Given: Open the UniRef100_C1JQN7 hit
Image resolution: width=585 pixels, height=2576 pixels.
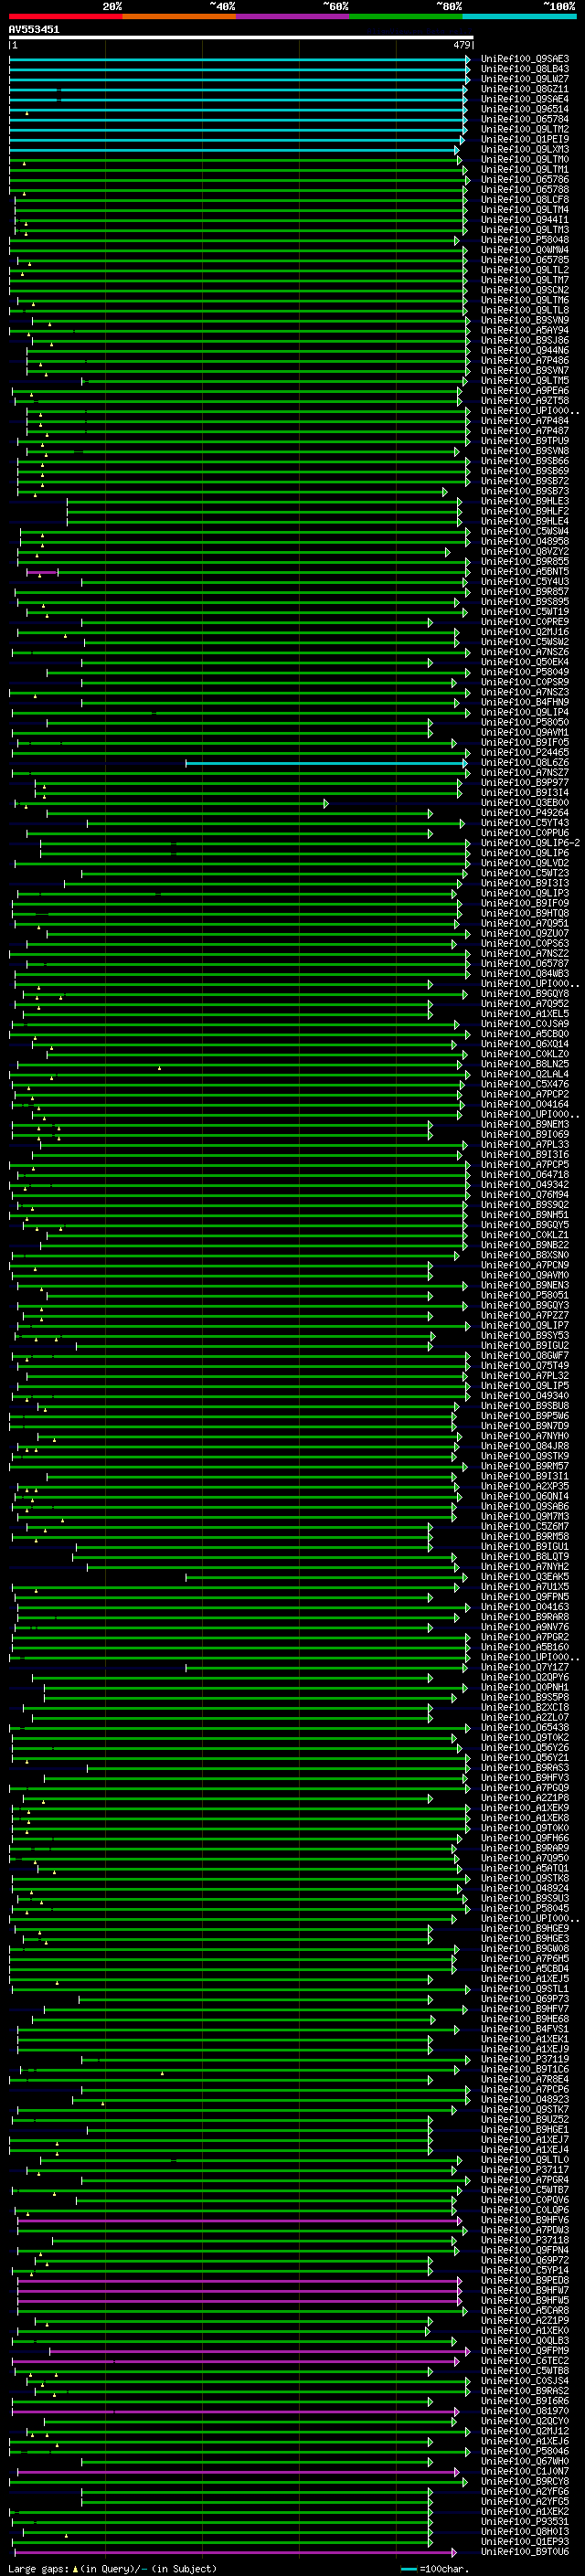Looking at the screenshot, I should pos(525,2472).
